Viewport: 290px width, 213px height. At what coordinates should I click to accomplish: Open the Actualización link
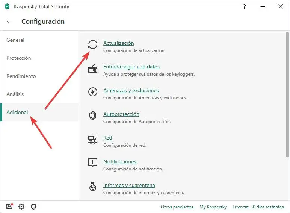pos(119,43)
